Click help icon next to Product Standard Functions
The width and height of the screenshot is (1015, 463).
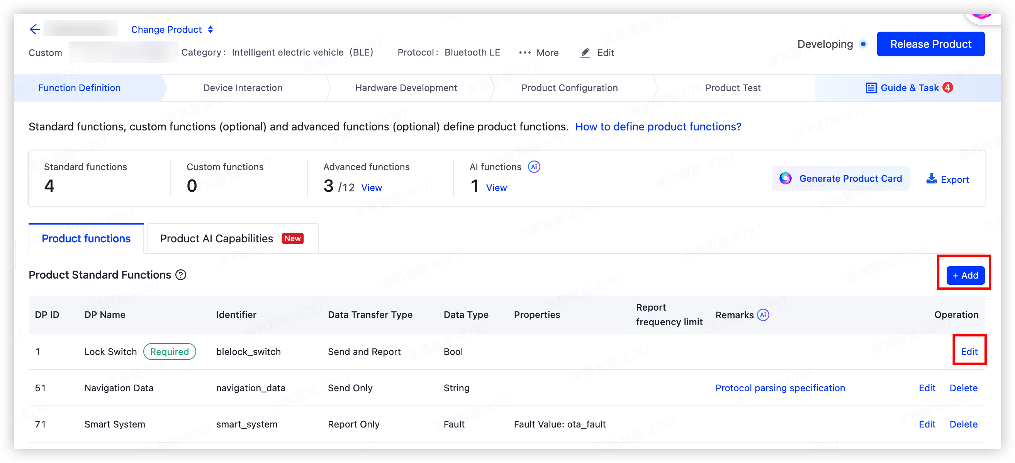point(181,275)
